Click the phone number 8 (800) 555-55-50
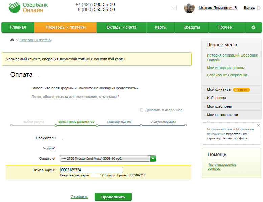 pos(96,10)
